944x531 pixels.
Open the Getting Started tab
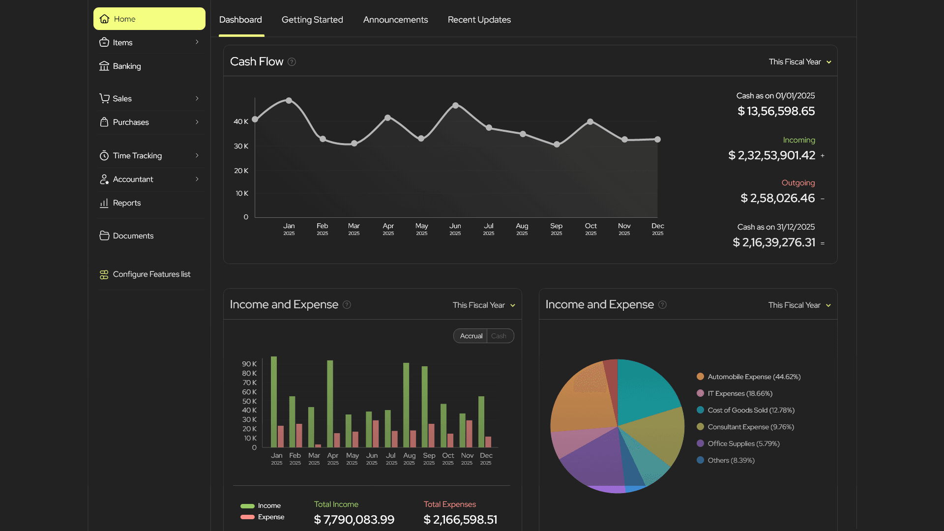pos(312,20)
